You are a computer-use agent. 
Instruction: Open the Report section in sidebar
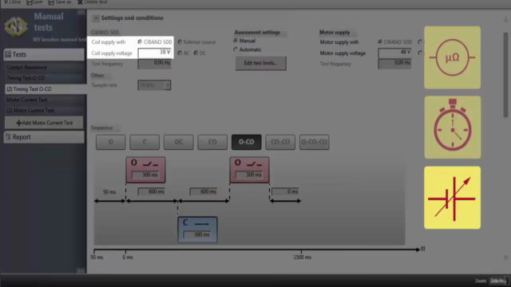pos(44,137)
